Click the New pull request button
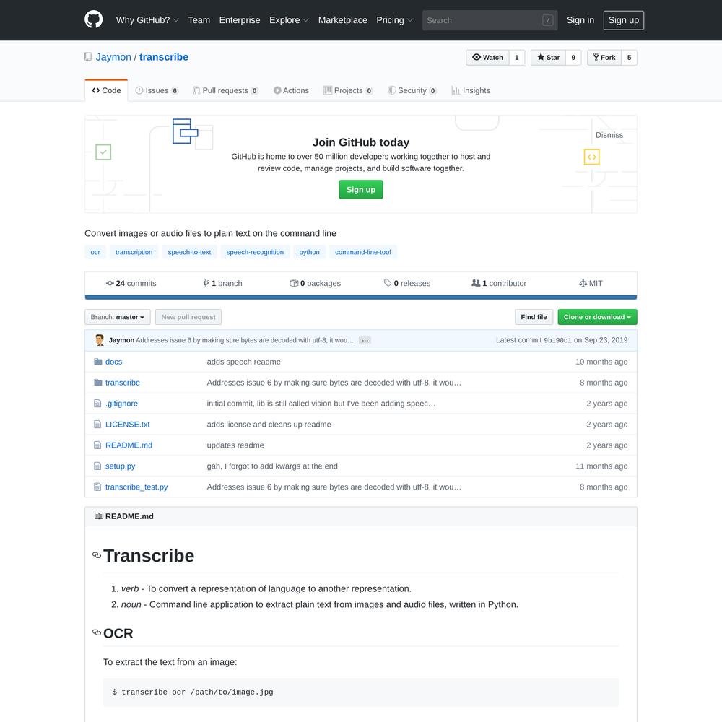The height and width of the screenshot is (722, 722). click(188, 317)
